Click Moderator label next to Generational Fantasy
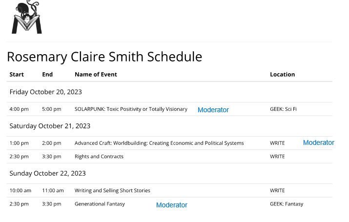Image resolution: width=349 pixels, height=222 pixels. 171,205
